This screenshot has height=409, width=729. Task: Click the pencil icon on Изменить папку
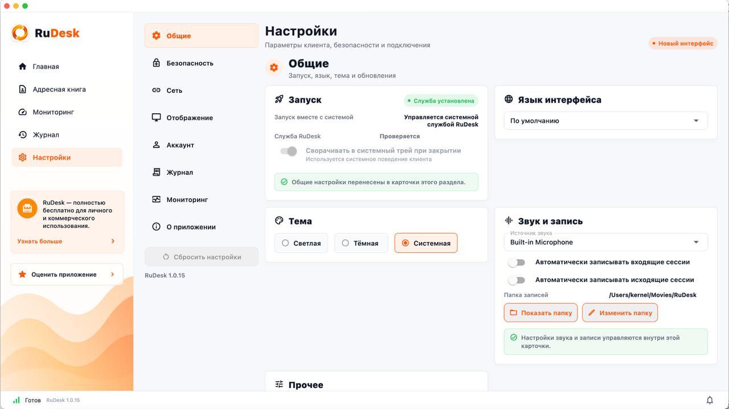592,313
